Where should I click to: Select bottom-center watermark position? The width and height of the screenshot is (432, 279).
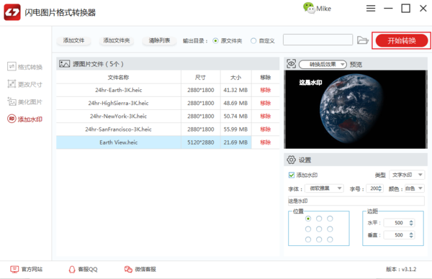319,239
